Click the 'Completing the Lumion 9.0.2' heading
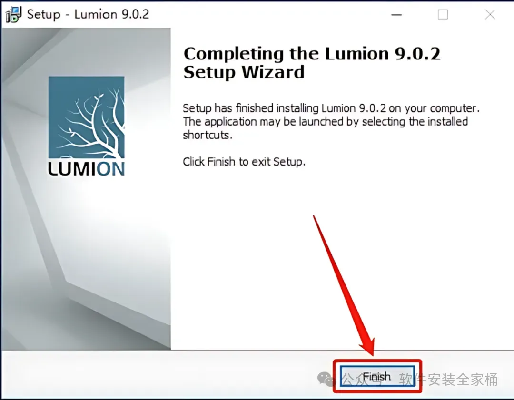 coord(312,53)
